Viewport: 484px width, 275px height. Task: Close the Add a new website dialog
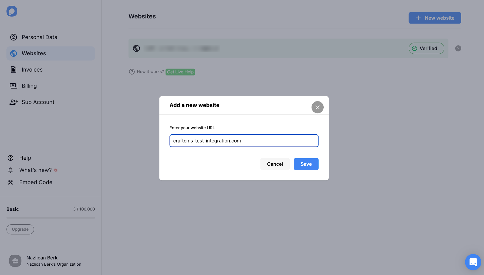click(317, 107)
